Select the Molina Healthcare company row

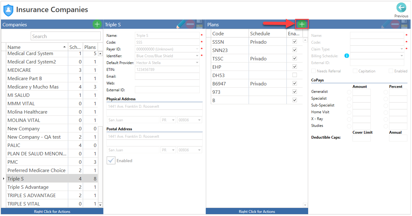click(x=52, y=112)
